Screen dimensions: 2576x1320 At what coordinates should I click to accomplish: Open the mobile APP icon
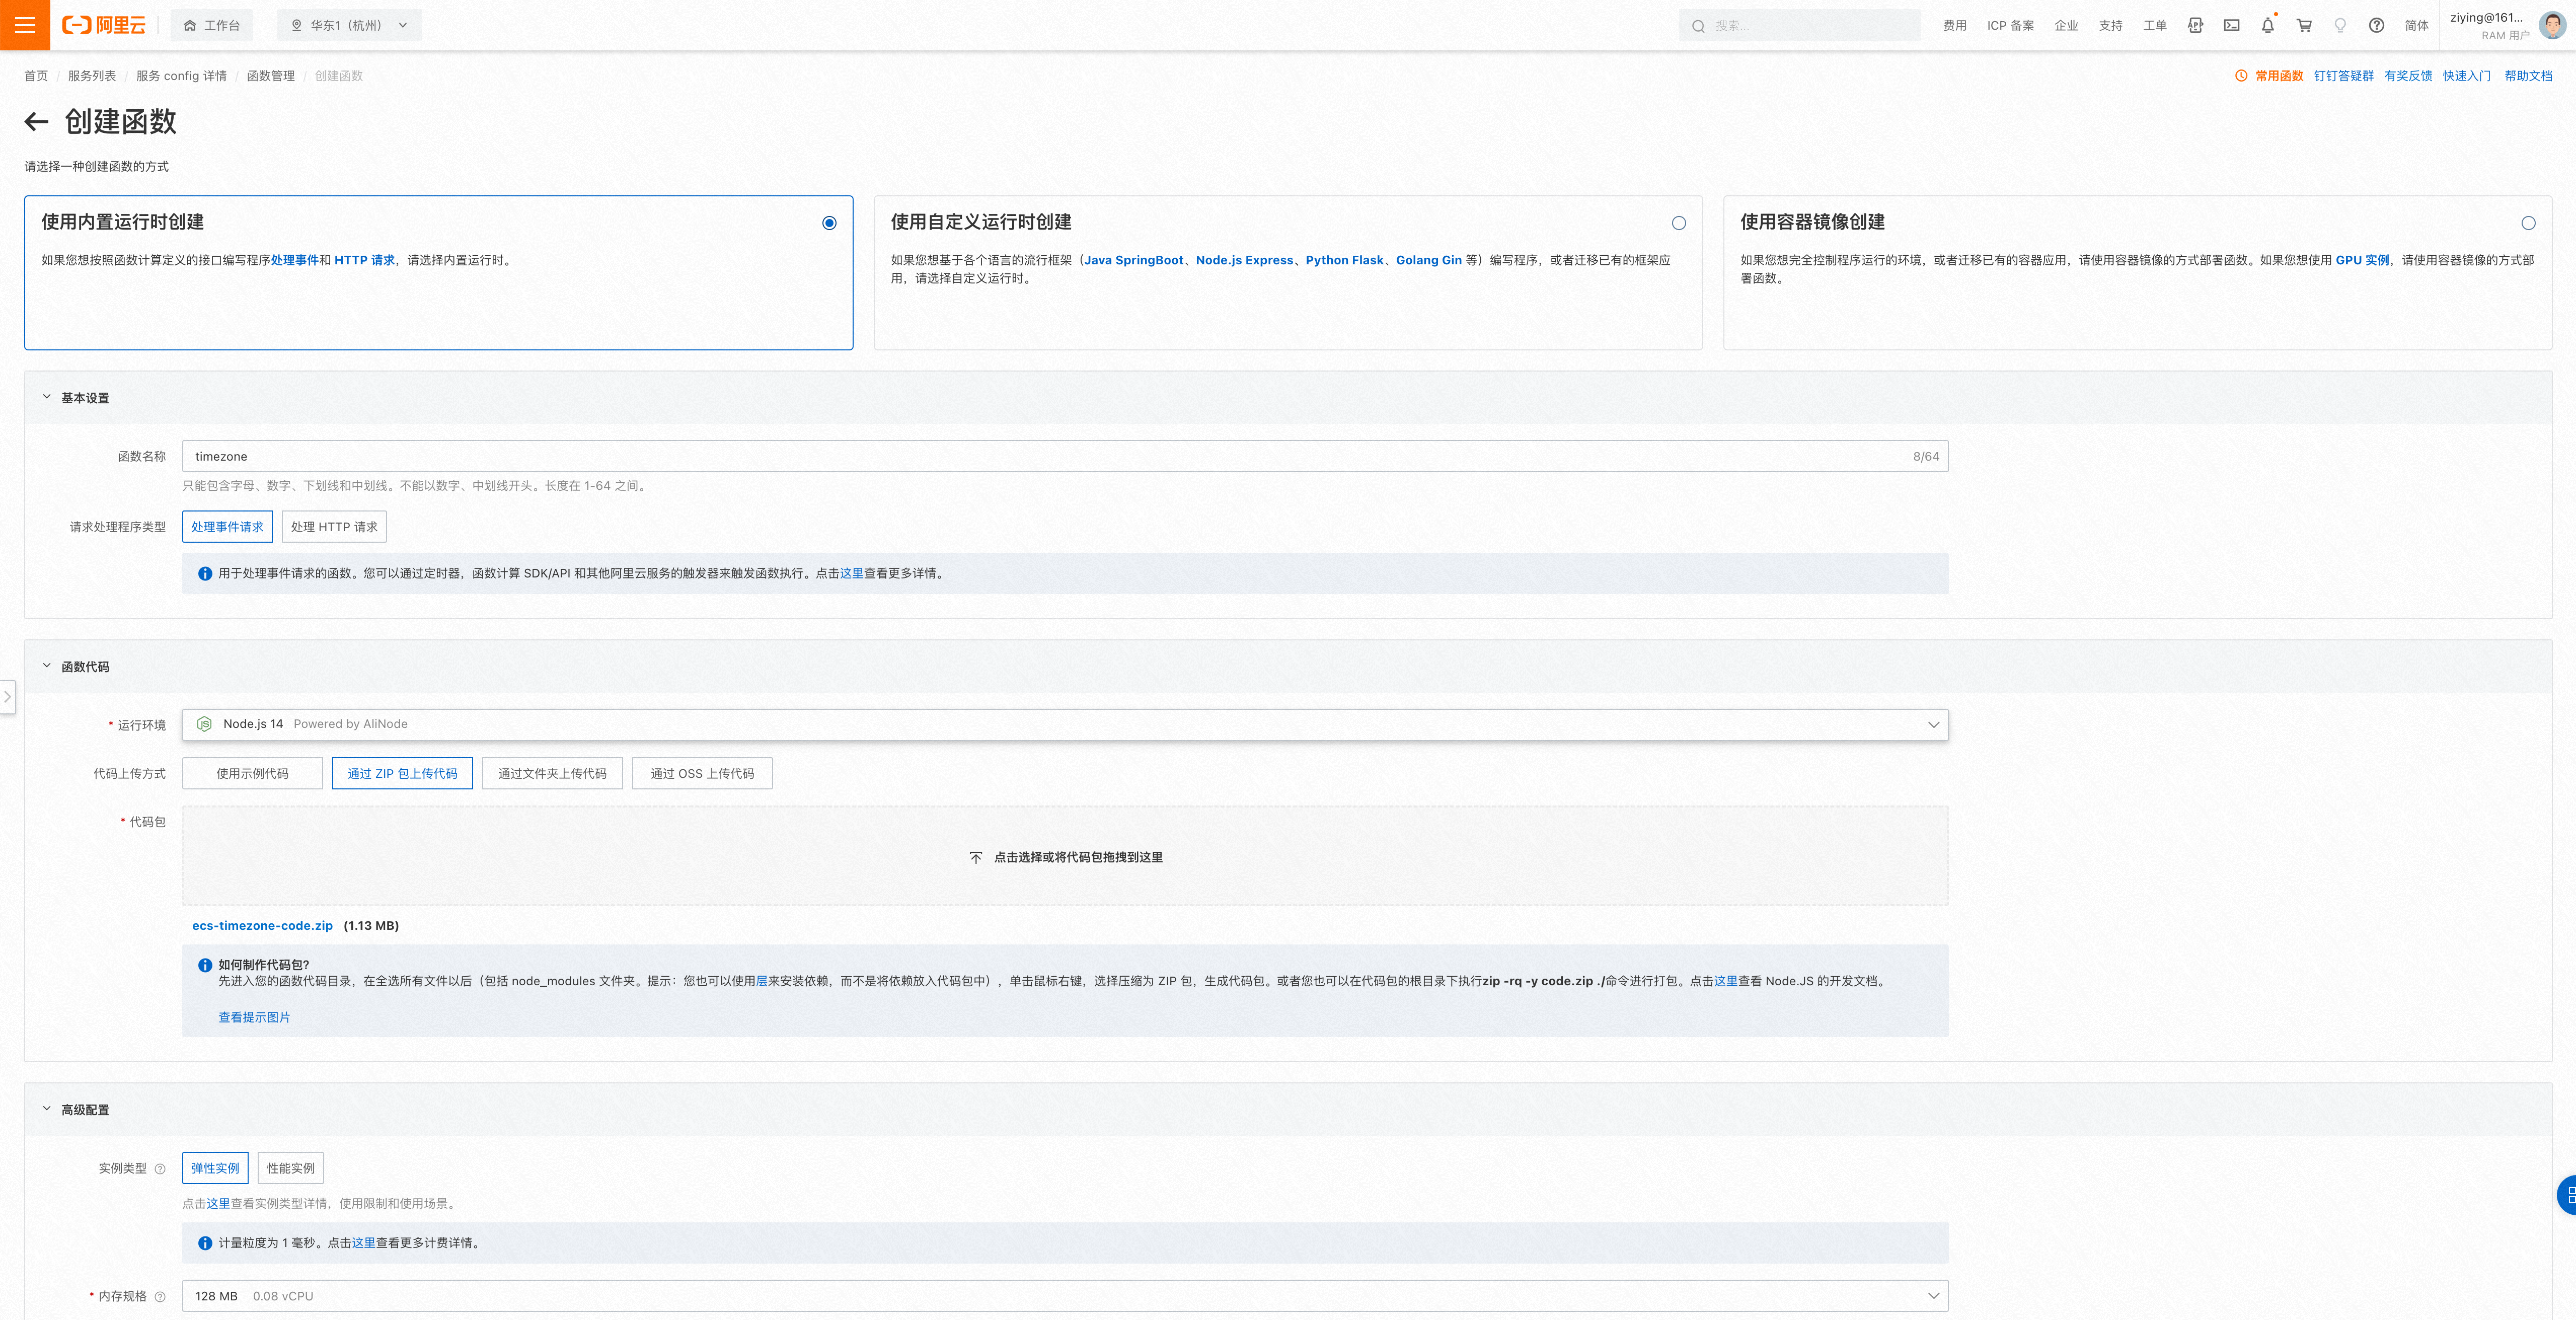point(2195,26)
